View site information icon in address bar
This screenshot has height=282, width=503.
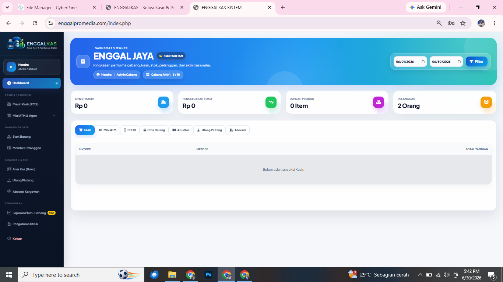click(51, 23)
